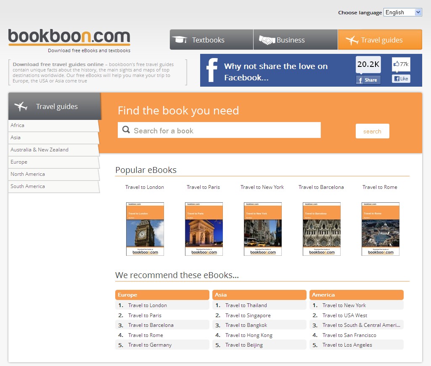Open the Choose language dropdown
431x366 pixels.
pos(402,12)
